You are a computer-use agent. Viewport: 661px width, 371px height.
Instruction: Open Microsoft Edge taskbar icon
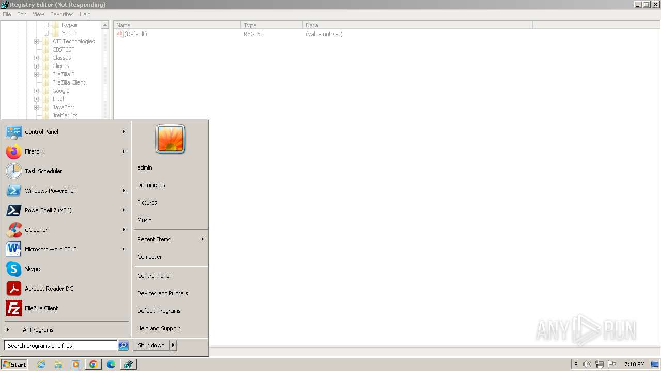pyautogui.click(x=111, y=364)
